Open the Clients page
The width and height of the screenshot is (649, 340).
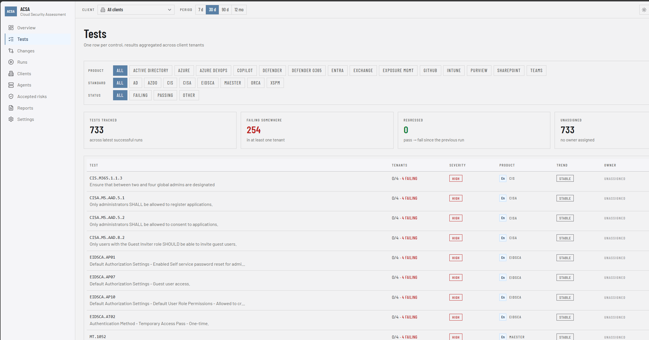[x=38, y=74]
